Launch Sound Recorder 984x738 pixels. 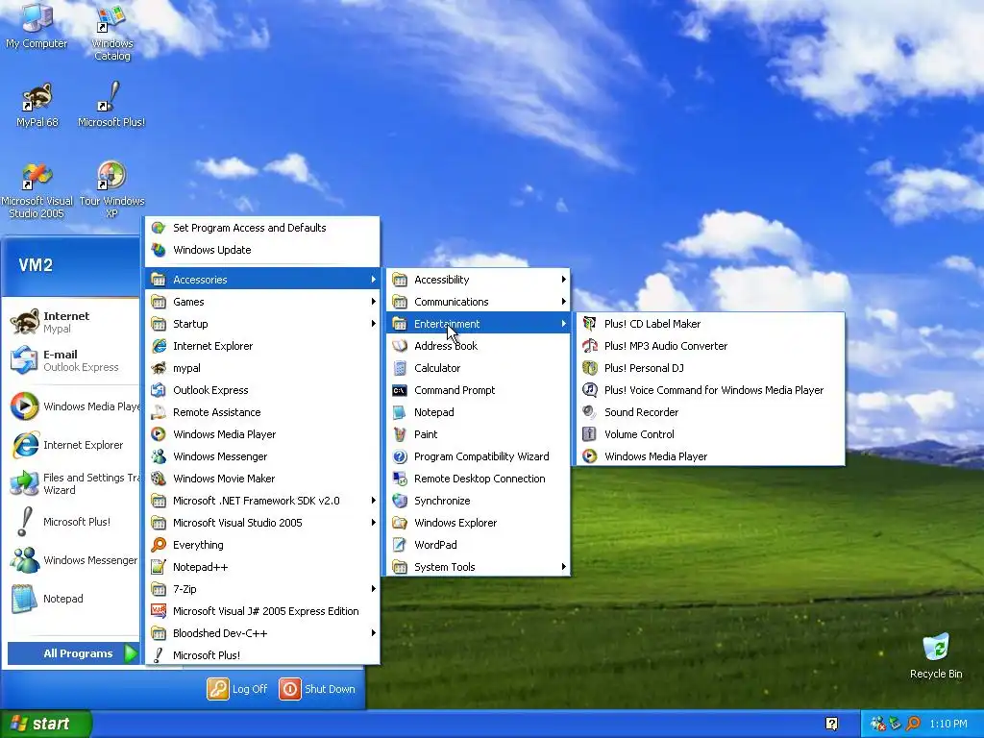click(710, 412)
